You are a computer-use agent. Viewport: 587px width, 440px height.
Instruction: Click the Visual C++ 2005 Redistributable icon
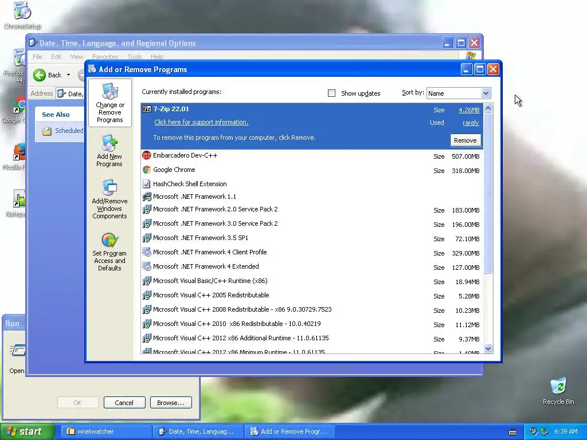point(147,295)
